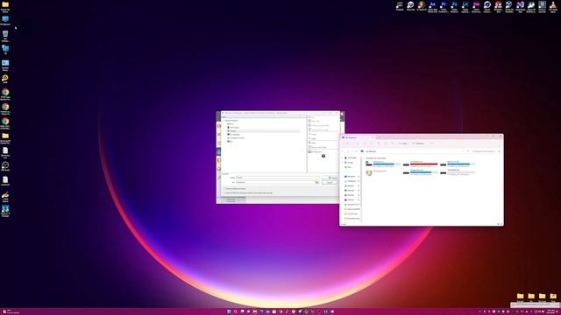Select the drive with the empty usage bar
Image resolution: width=561 pixels, height=315 pixels.
coord(458,172)
